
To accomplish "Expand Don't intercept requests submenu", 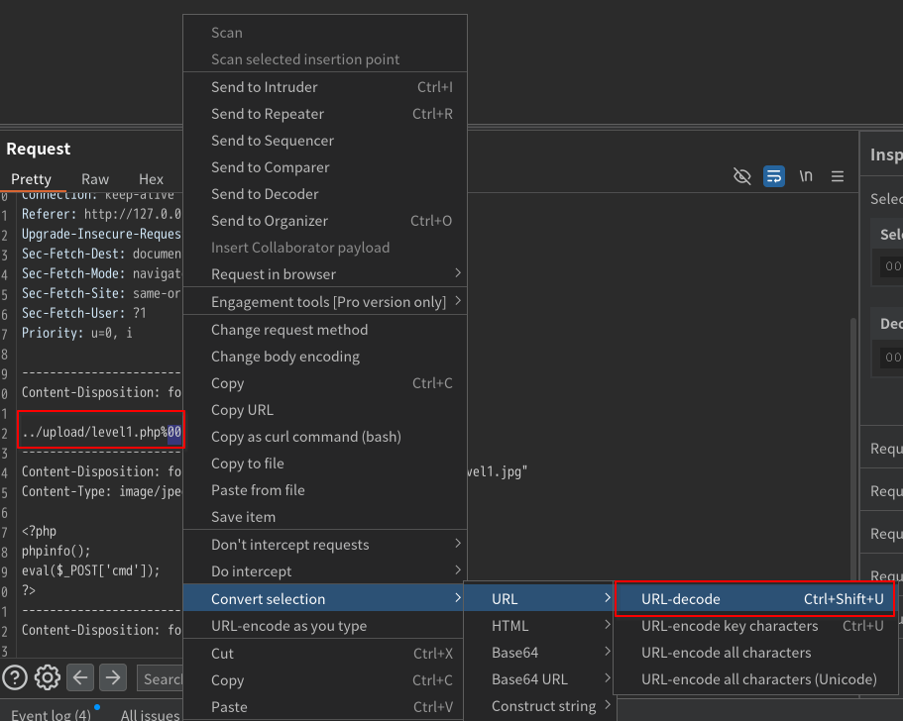I will tap(325, 545).
